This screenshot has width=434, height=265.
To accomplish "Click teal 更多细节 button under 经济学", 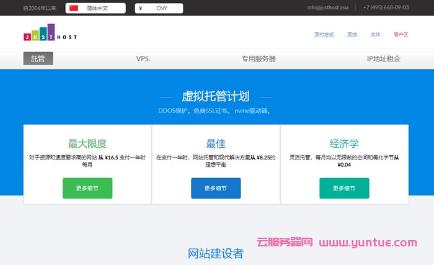I will [344, 188].
